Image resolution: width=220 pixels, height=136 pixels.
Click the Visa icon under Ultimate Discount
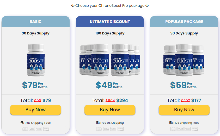click(106, 129)
